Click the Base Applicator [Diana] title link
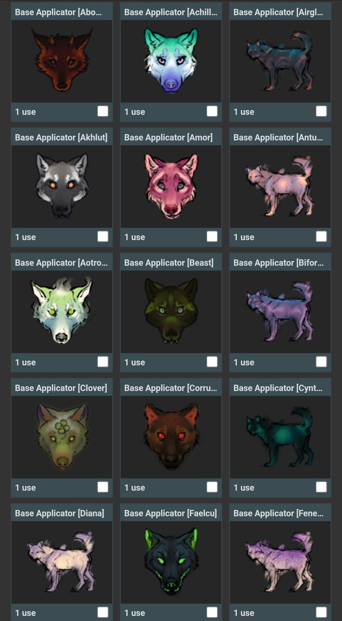342x621 pixels. [60, 513]
